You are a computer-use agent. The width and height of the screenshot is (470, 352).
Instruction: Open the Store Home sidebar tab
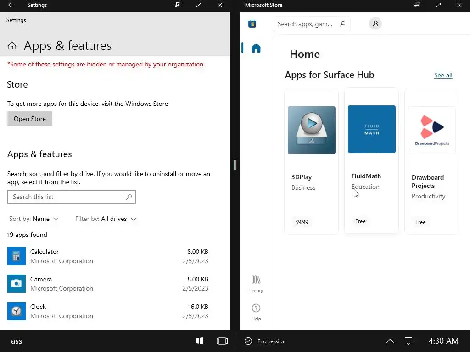(256, 48)
